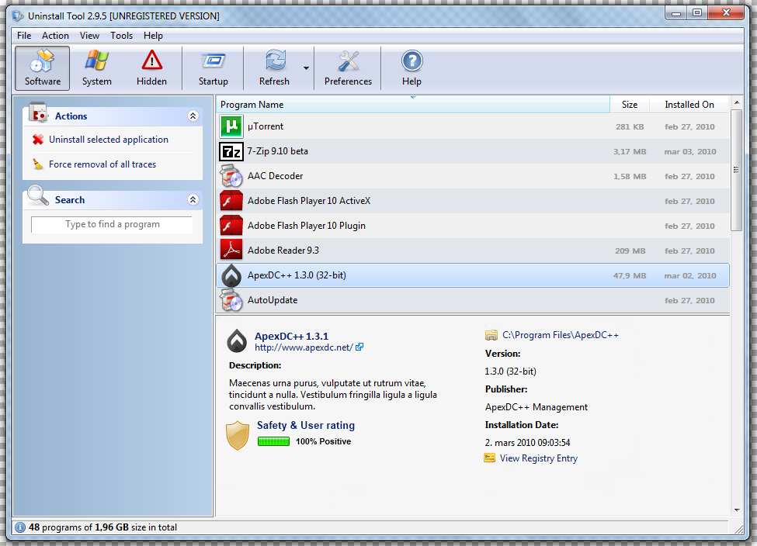The width and height of the screenshot is (757, 546).
Task: Click the ApexDC++ details pane logo
Action: [x=237, y=340]
